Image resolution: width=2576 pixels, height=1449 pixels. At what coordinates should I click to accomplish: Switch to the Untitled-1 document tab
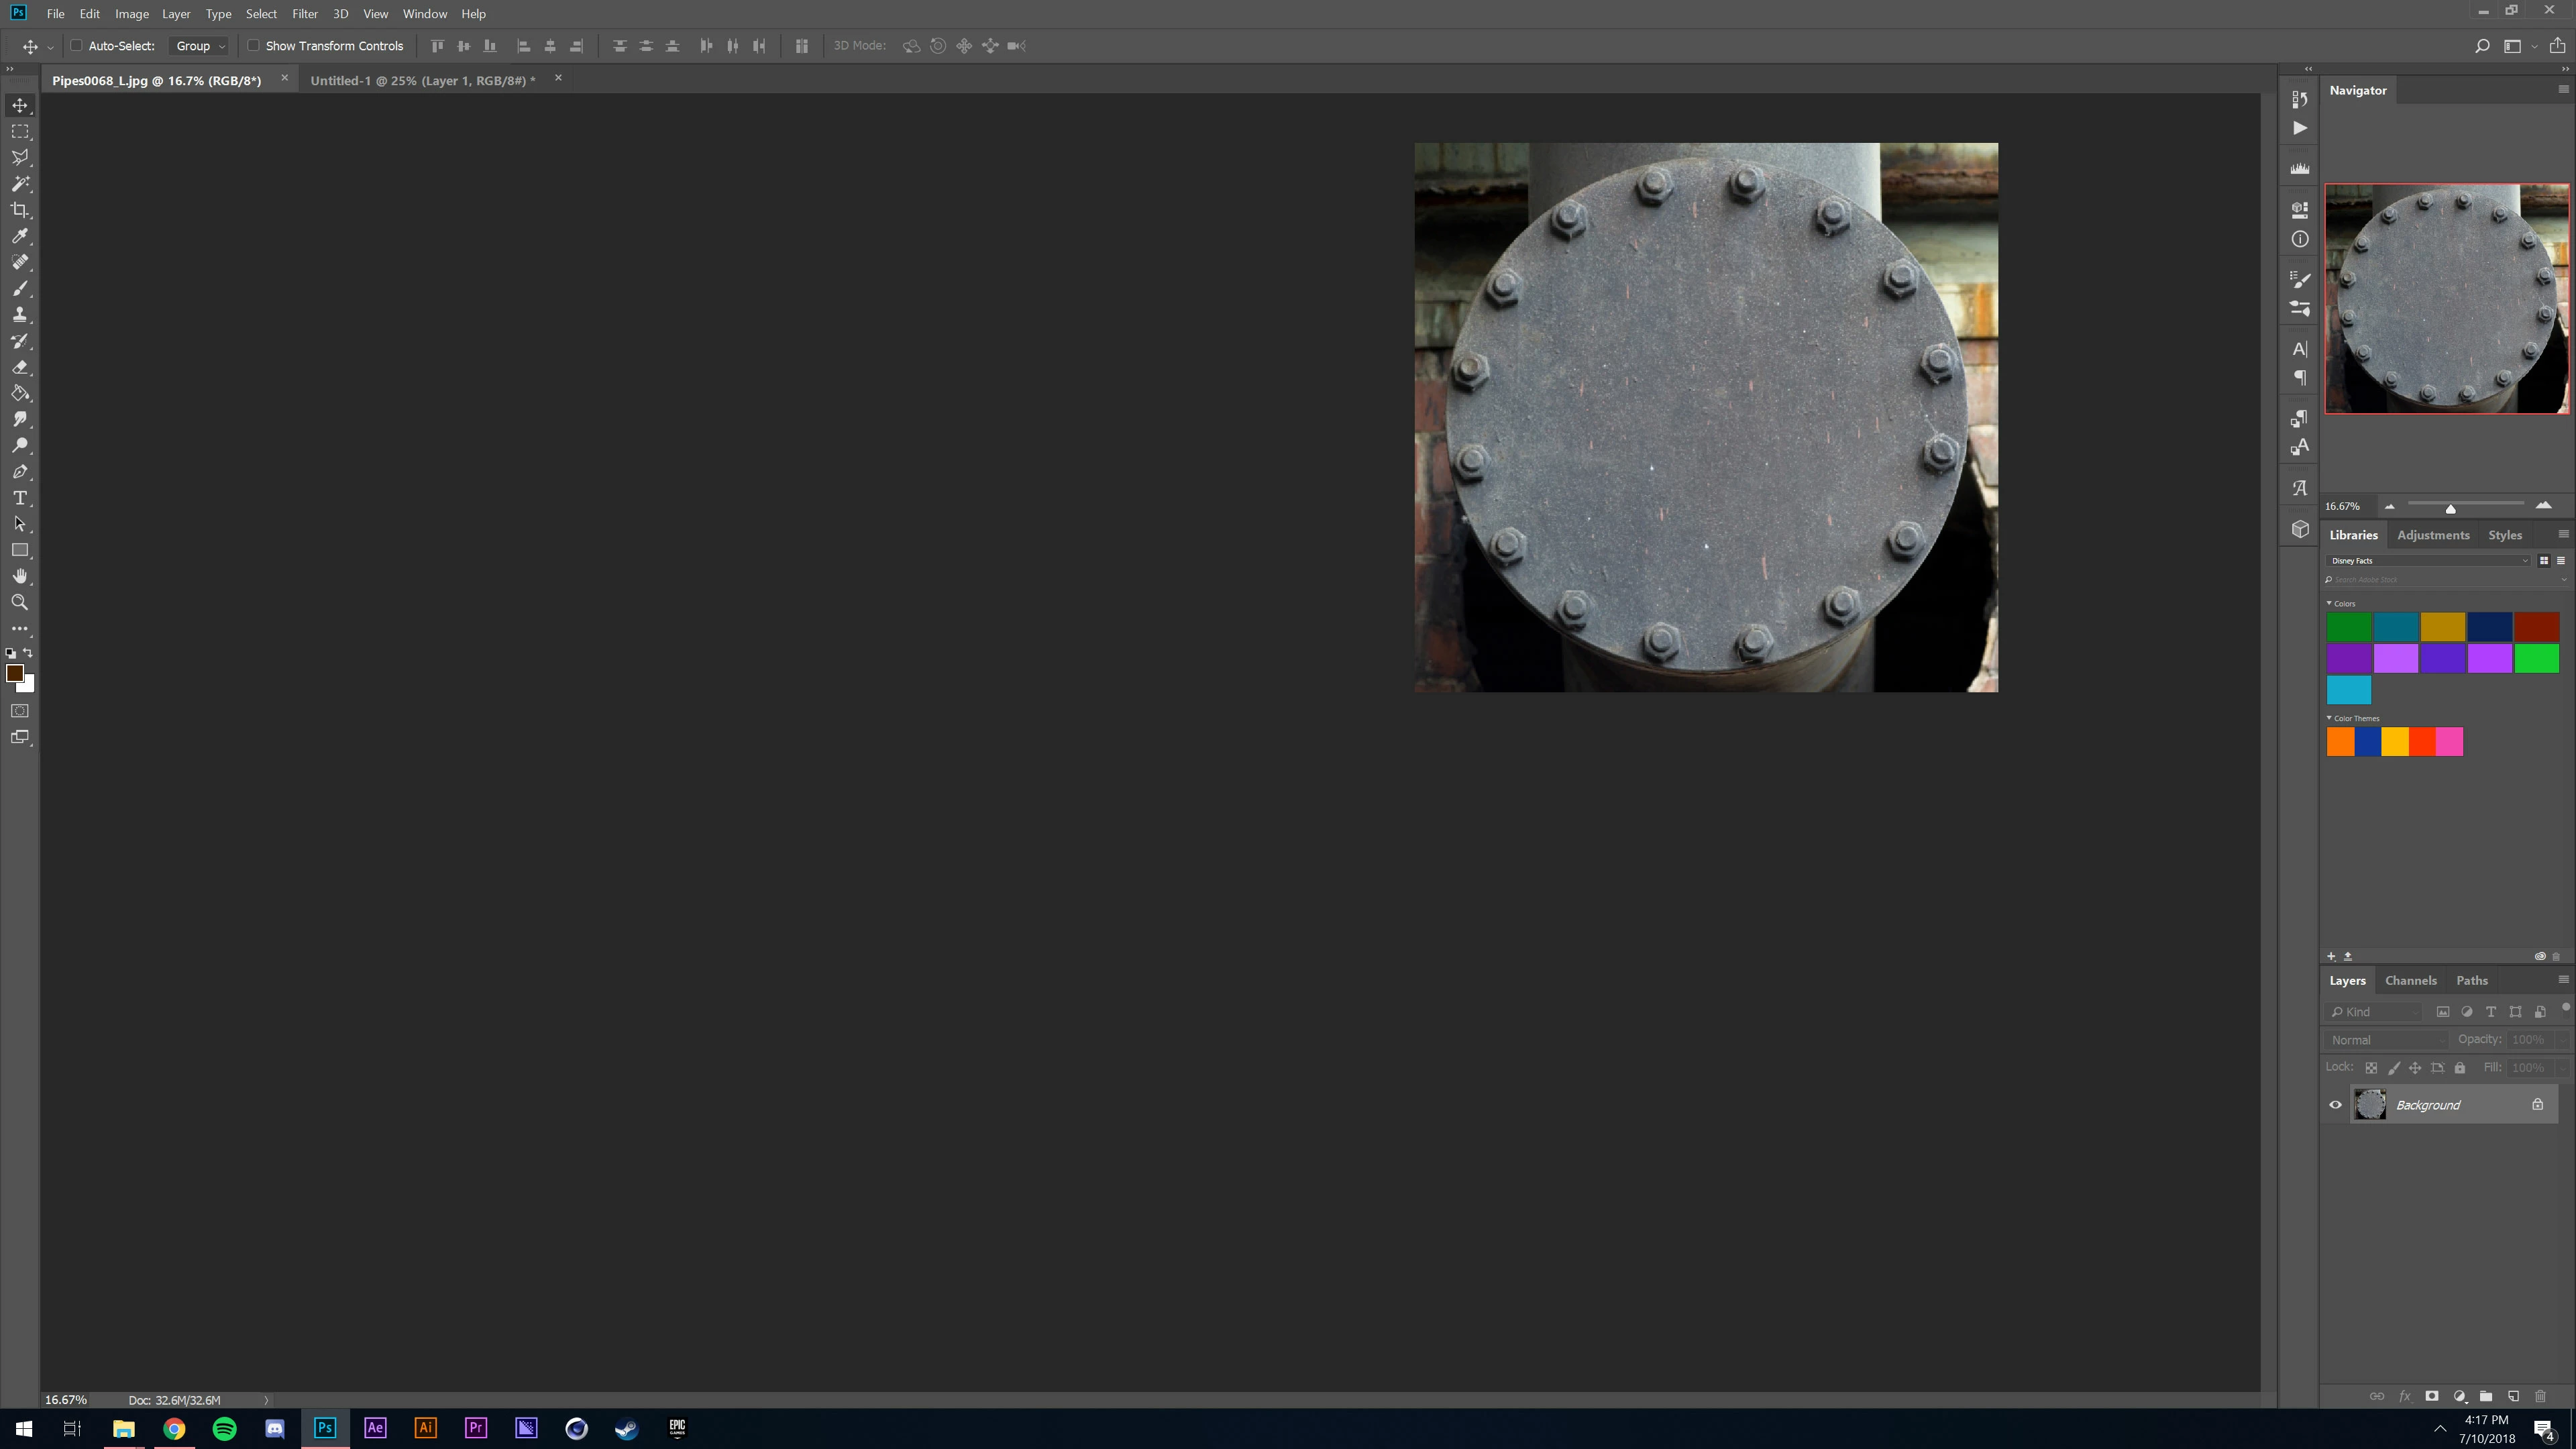[422, 80]
